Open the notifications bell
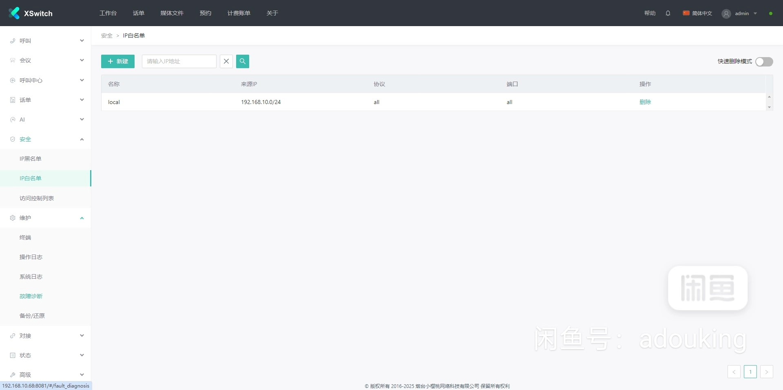This screenshot has height=390, width=783. 668,13
